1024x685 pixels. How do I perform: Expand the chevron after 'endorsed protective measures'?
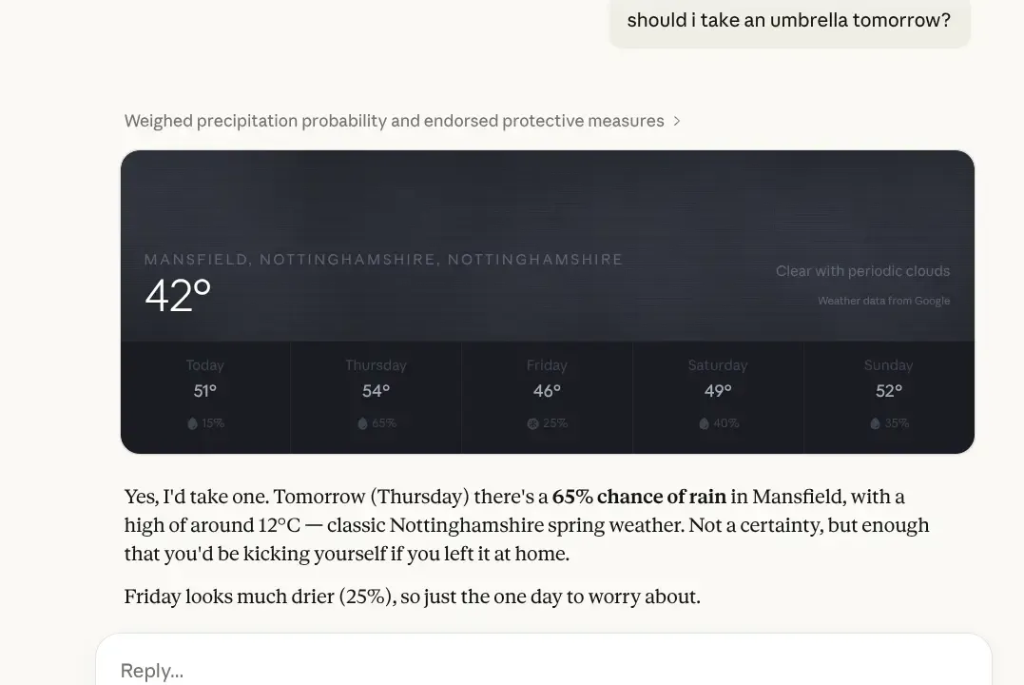point(677,121)
